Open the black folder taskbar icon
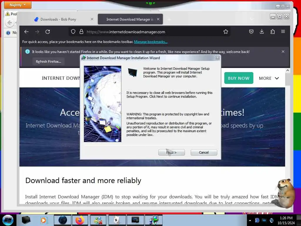Image resolution: width=301 pixels, height=226 pixels. pos(26,220)
